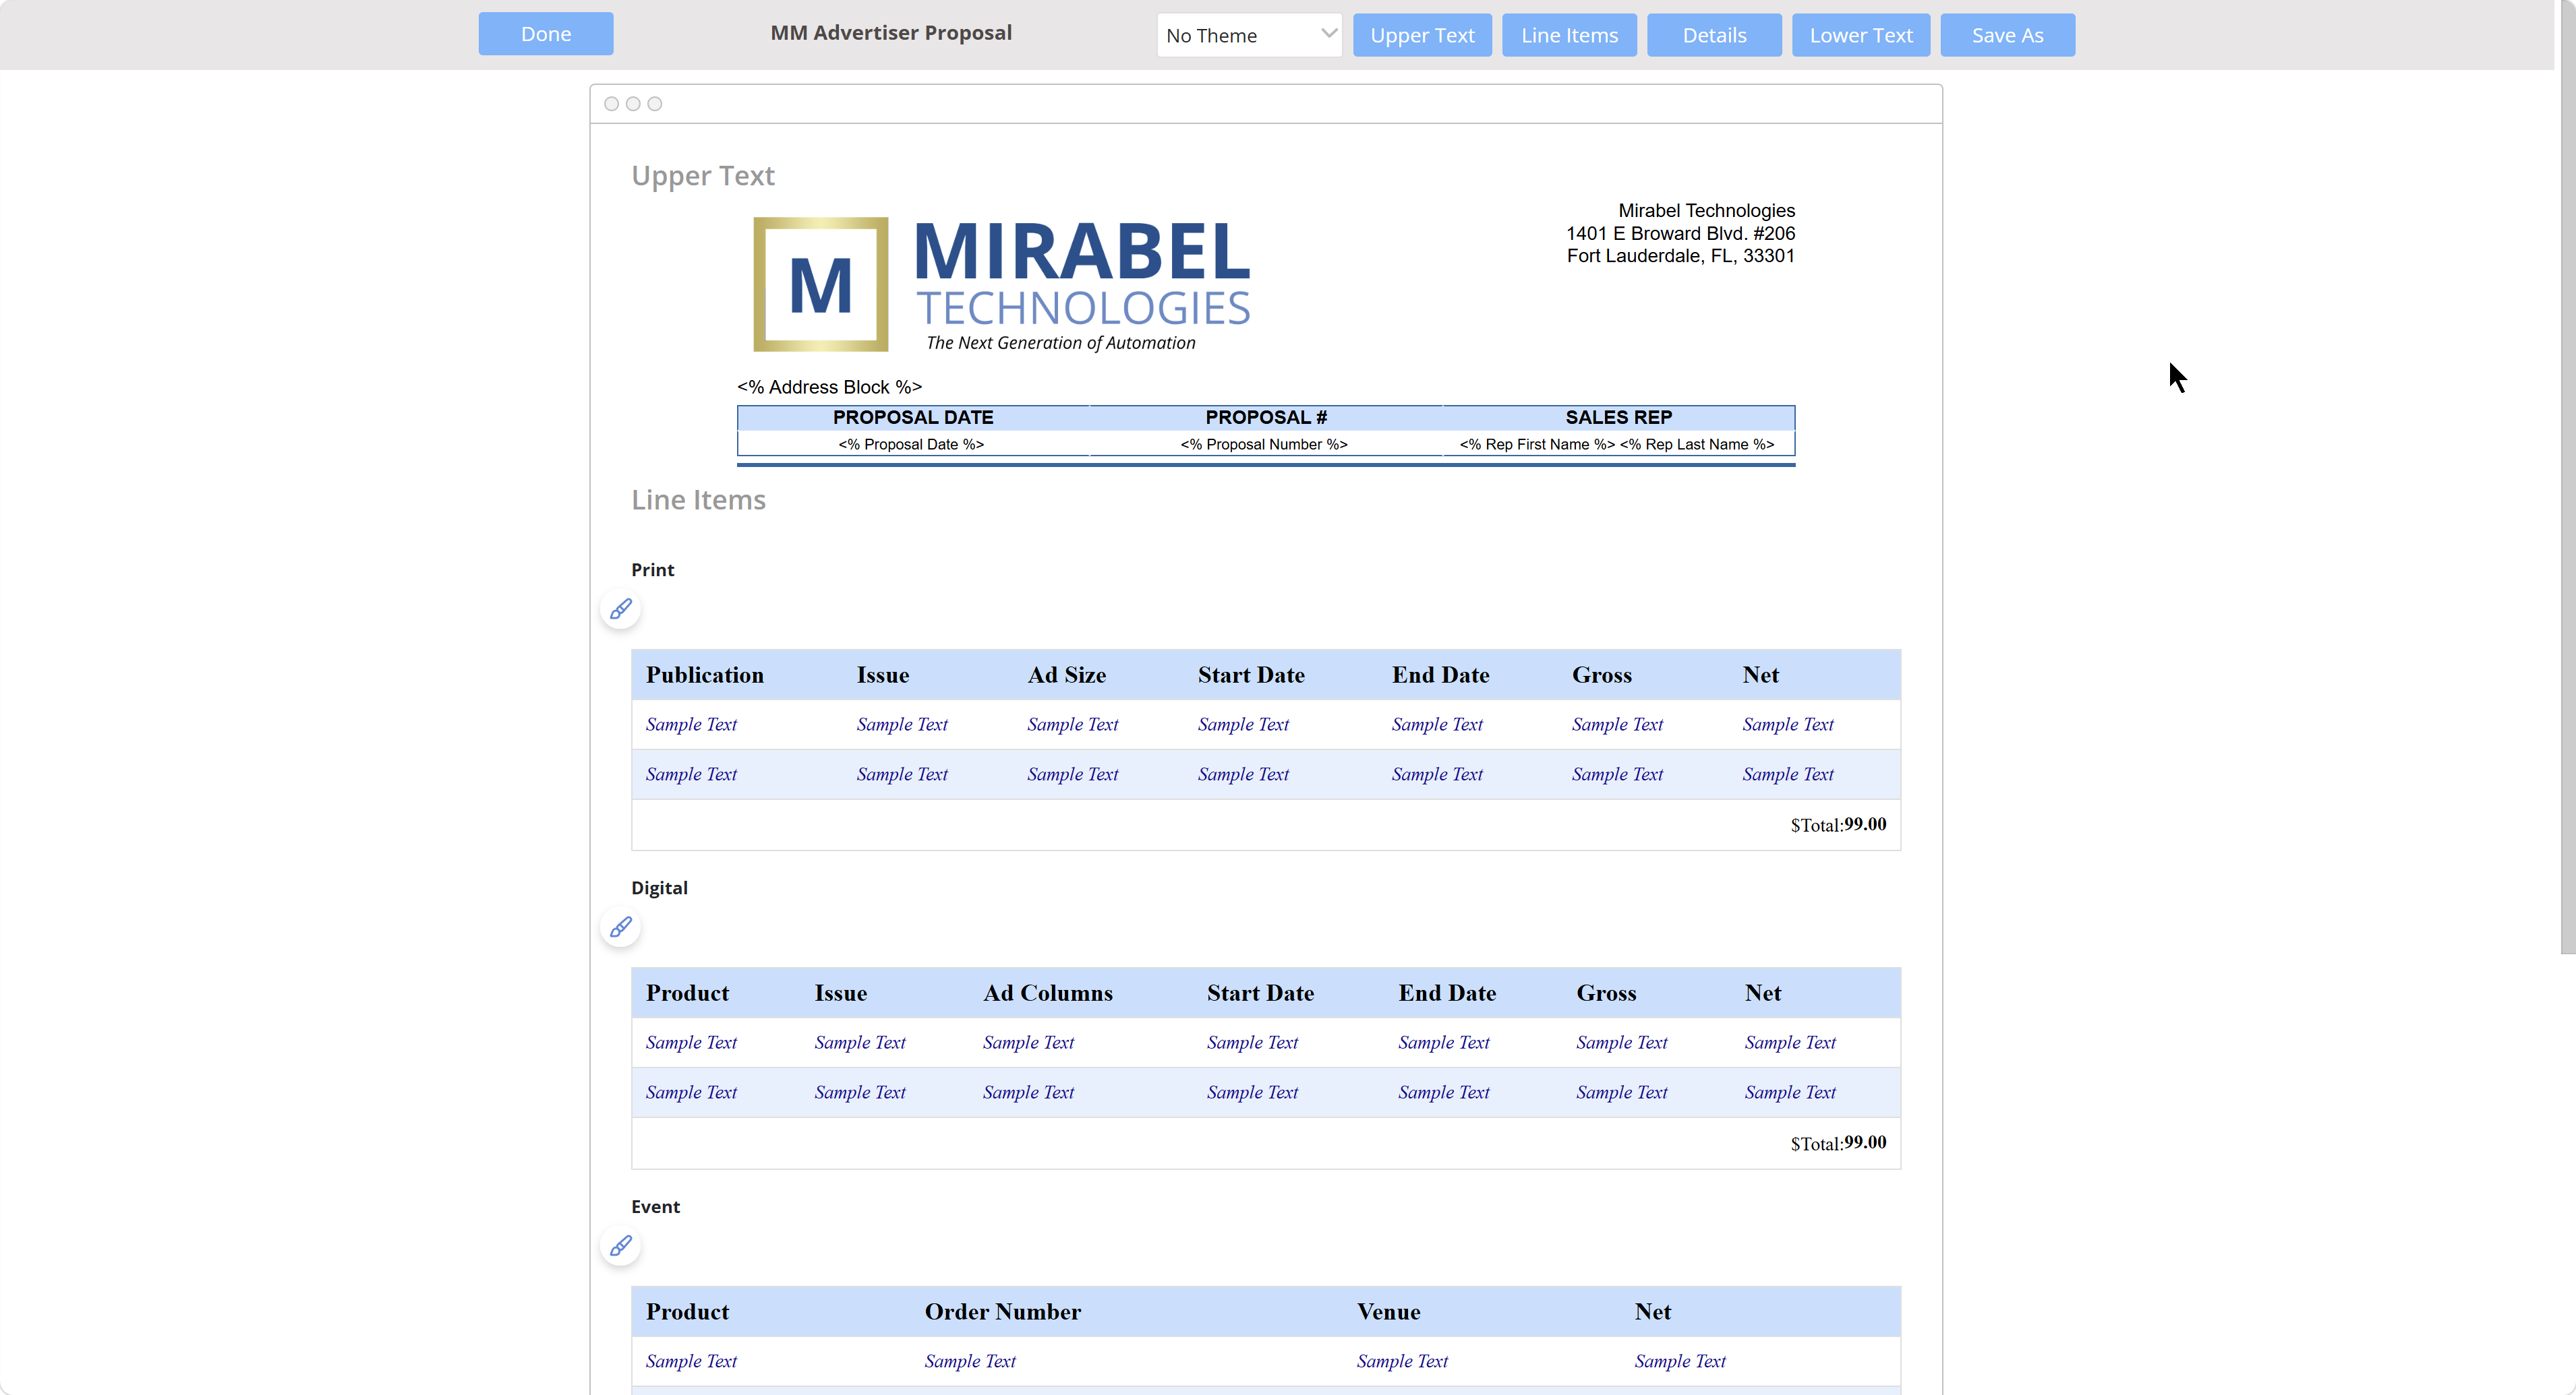Click the Done button
The height and width of the screenshot is (1395, 2576).
point(546,34)
